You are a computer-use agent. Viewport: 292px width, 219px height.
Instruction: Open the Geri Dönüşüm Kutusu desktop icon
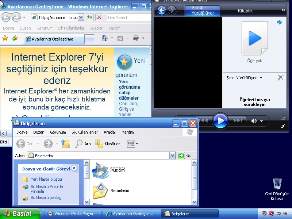277,189
